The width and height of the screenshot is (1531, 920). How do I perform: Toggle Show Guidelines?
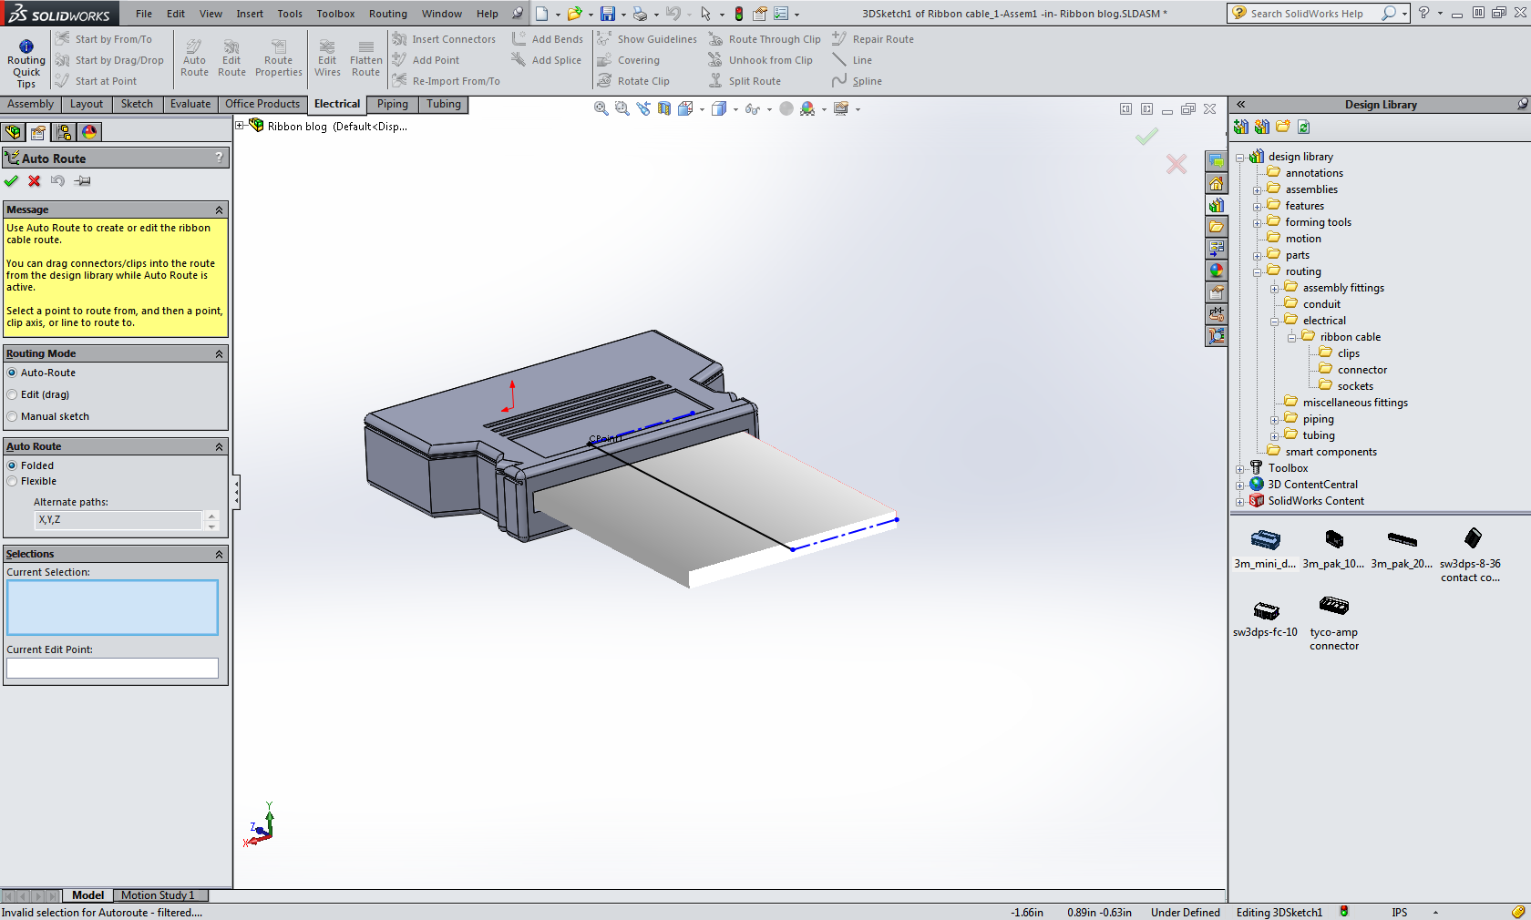pyautogui.click(x=647, y=39)
